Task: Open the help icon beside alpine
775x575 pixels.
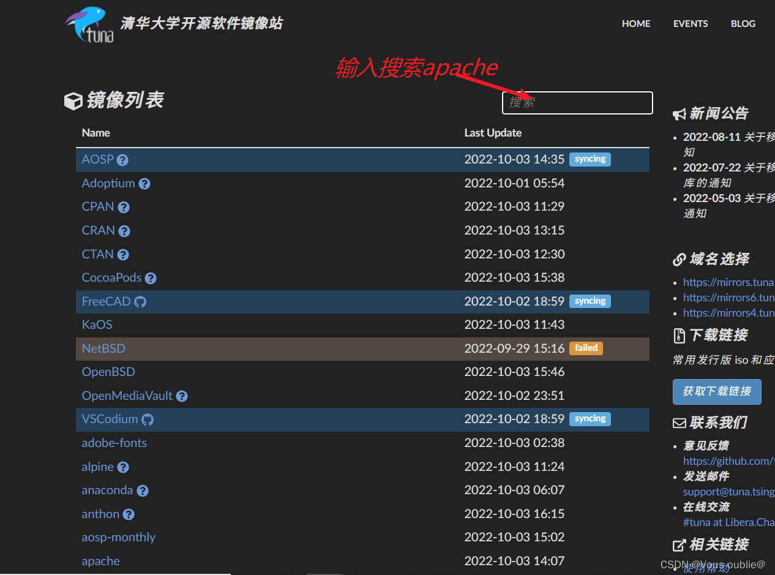Action: [x=123, y=467]
